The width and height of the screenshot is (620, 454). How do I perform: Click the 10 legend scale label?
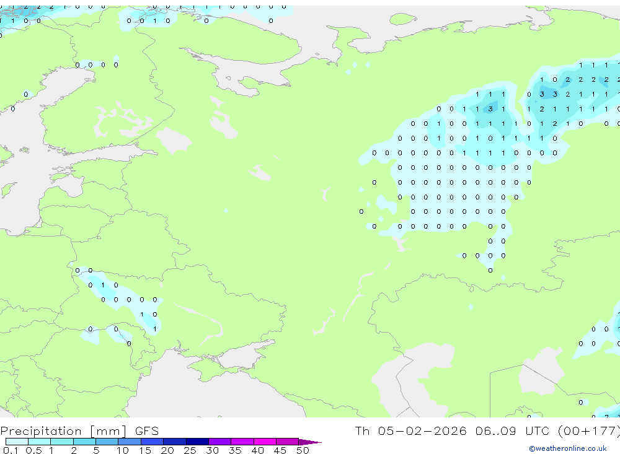coord(123,450)
